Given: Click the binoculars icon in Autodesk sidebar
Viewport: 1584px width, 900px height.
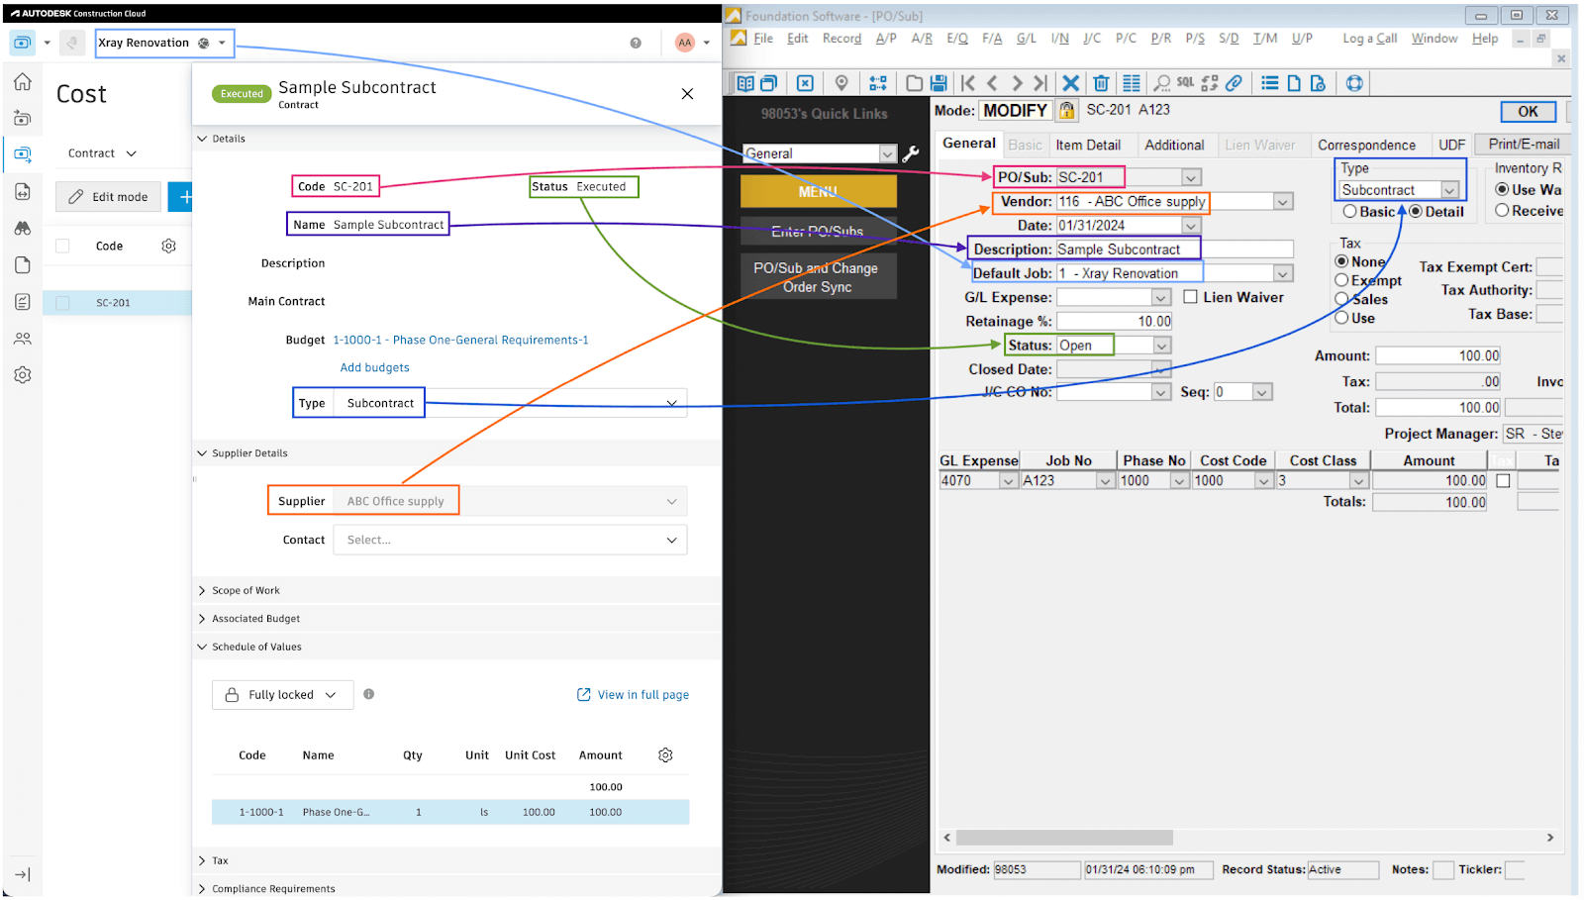Looking at the screenshot, I should (x=23, y=228).
